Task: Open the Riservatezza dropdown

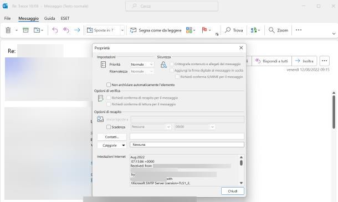Action: (x=142, y=72)
